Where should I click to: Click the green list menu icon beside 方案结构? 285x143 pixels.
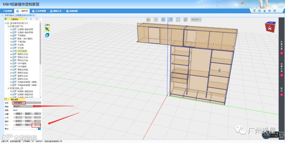click(6, 19)
